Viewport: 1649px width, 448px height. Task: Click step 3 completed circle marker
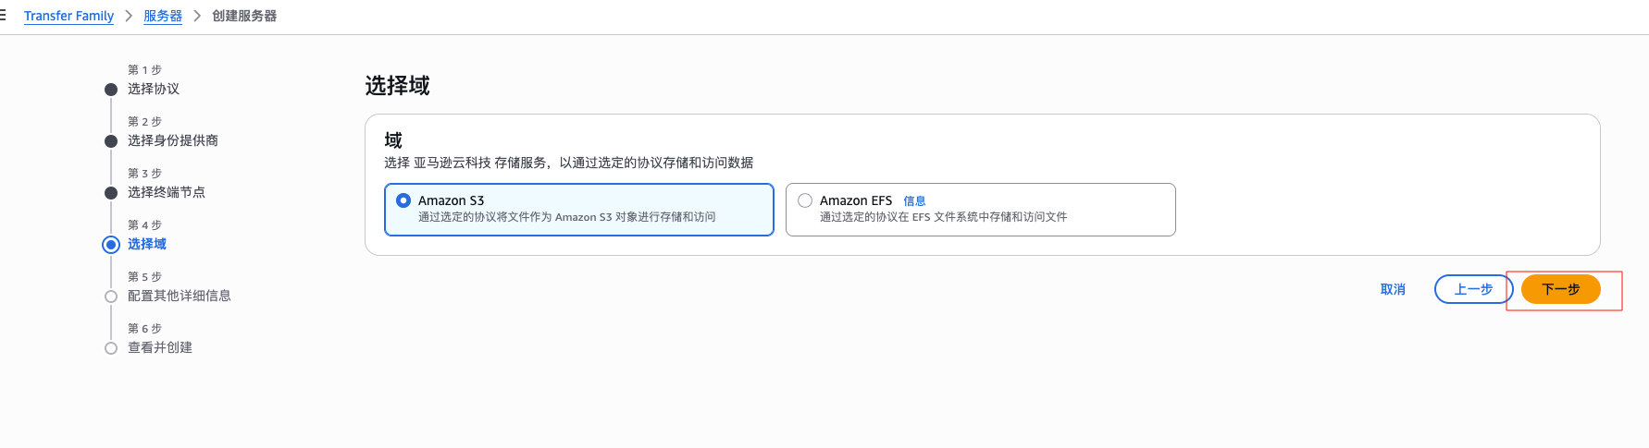pos(111,193)
